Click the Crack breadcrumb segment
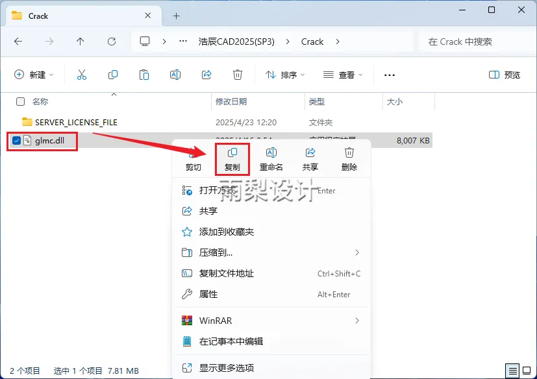The image size is (537, 379). [x=312, y=42]
